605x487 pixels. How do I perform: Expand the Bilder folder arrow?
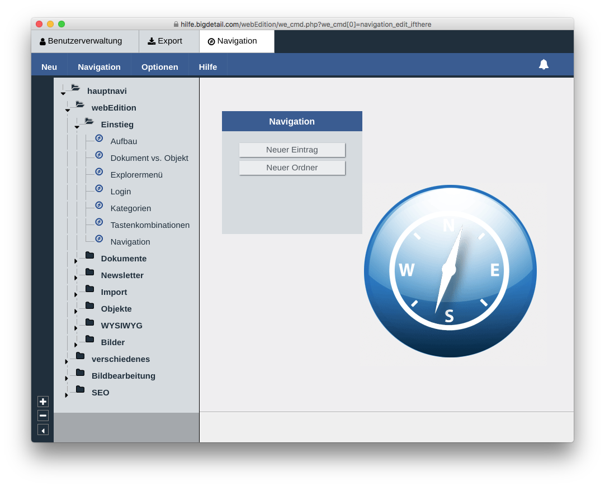[75, 345]
